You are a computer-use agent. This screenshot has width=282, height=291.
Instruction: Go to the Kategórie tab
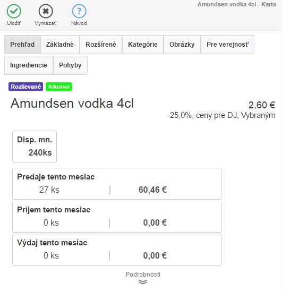[143, 45]
